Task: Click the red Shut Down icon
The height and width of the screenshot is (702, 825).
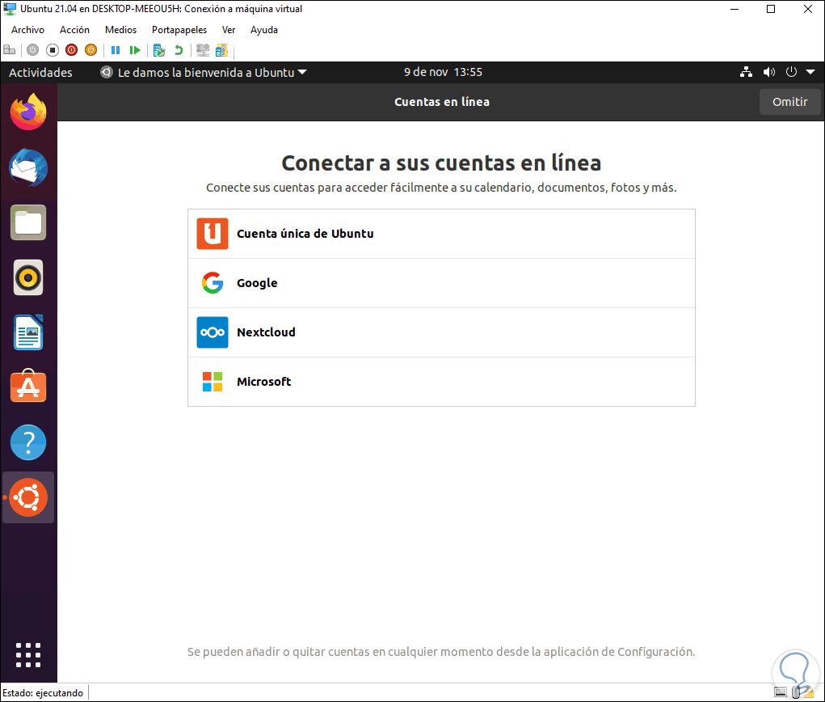Action: (x=72, y=50)
